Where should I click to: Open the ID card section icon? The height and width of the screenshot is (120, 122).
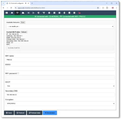(7, 13)
